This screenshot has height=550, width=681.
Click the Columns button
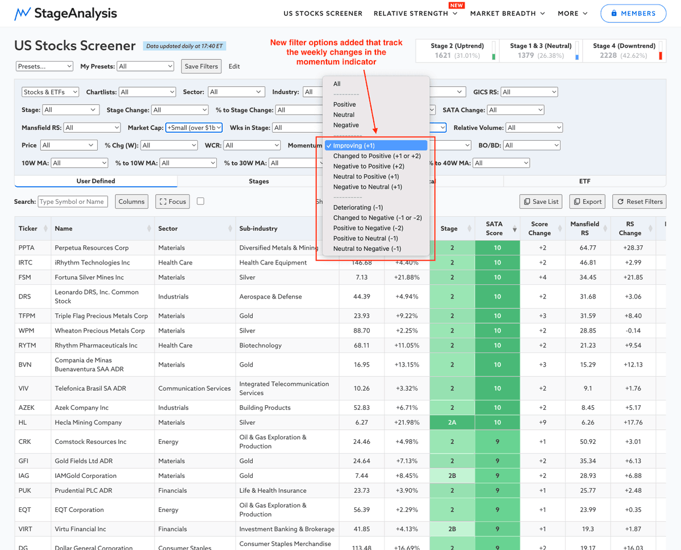(x=132, y=201)
